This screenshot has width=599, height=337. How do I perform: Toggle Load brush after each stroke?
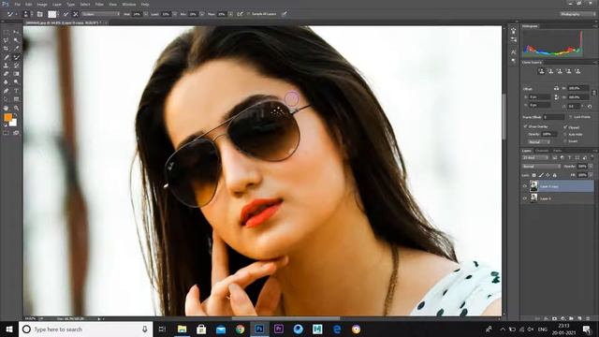[x=66, y=14]
